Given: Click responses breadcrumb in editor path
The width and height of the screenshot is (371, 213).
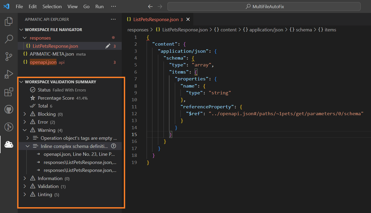Looking at the screenshot, I should tap(138, 30).
